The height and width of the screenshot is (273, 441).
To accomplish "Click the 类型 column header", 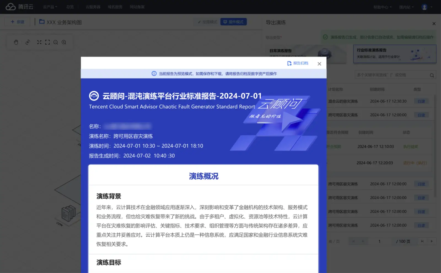I will click(x=417, y=90).
